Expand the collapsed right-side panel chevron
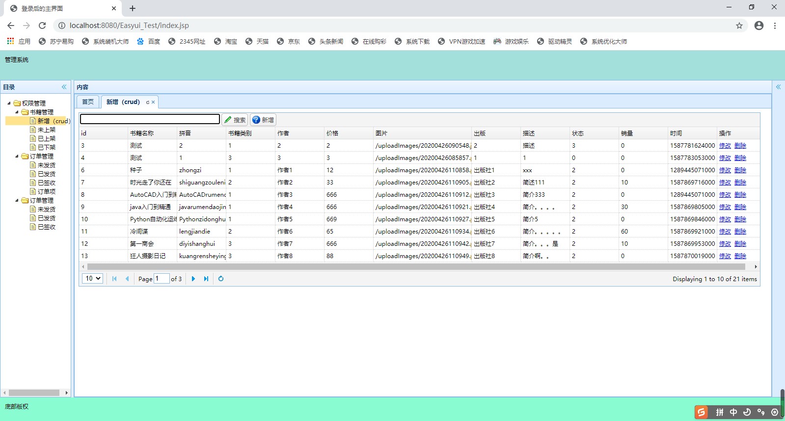 [x=778, y=87]
